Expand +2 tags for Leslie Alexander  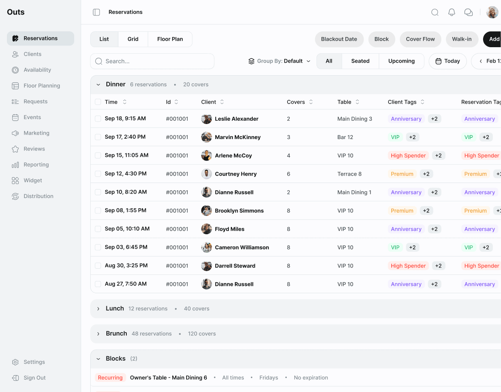click(x=434, y=119)
